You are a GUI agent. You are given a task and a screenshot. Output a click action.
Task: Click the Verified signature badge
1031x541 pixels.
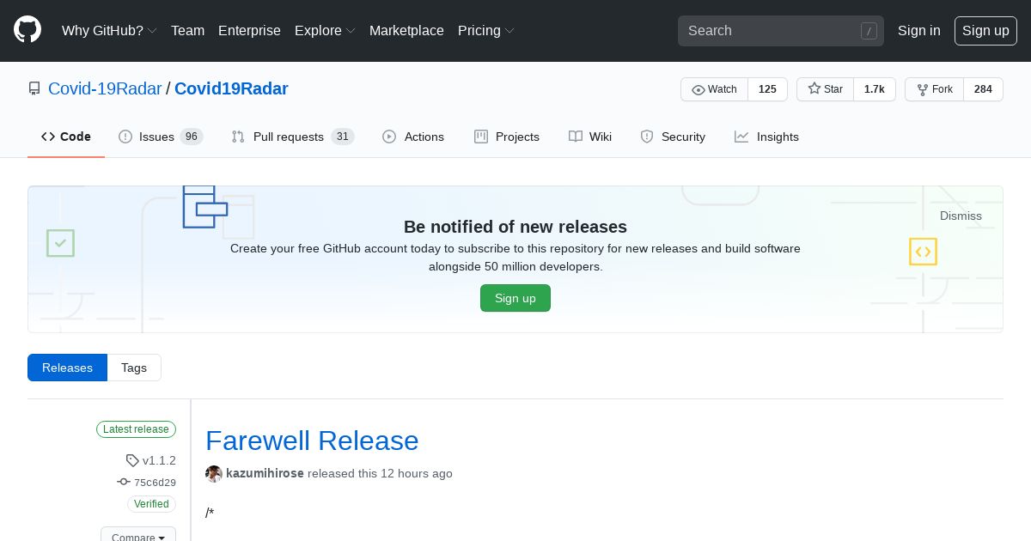coord(151,504)
